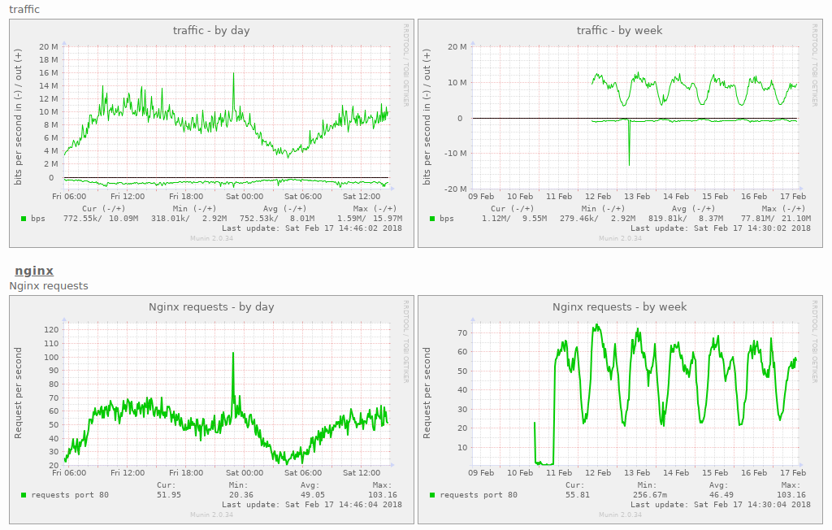
Task: Click the Avg value '49.05'
Action: coord(313,495)
